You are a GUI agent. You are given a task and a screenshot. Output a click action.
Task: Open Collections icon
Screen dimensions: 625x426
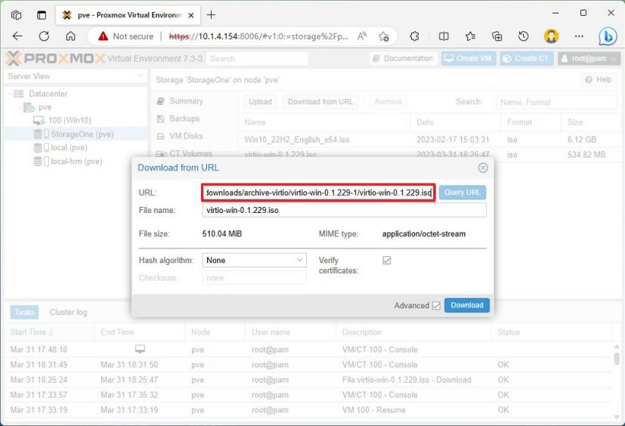tap(497, 36)
